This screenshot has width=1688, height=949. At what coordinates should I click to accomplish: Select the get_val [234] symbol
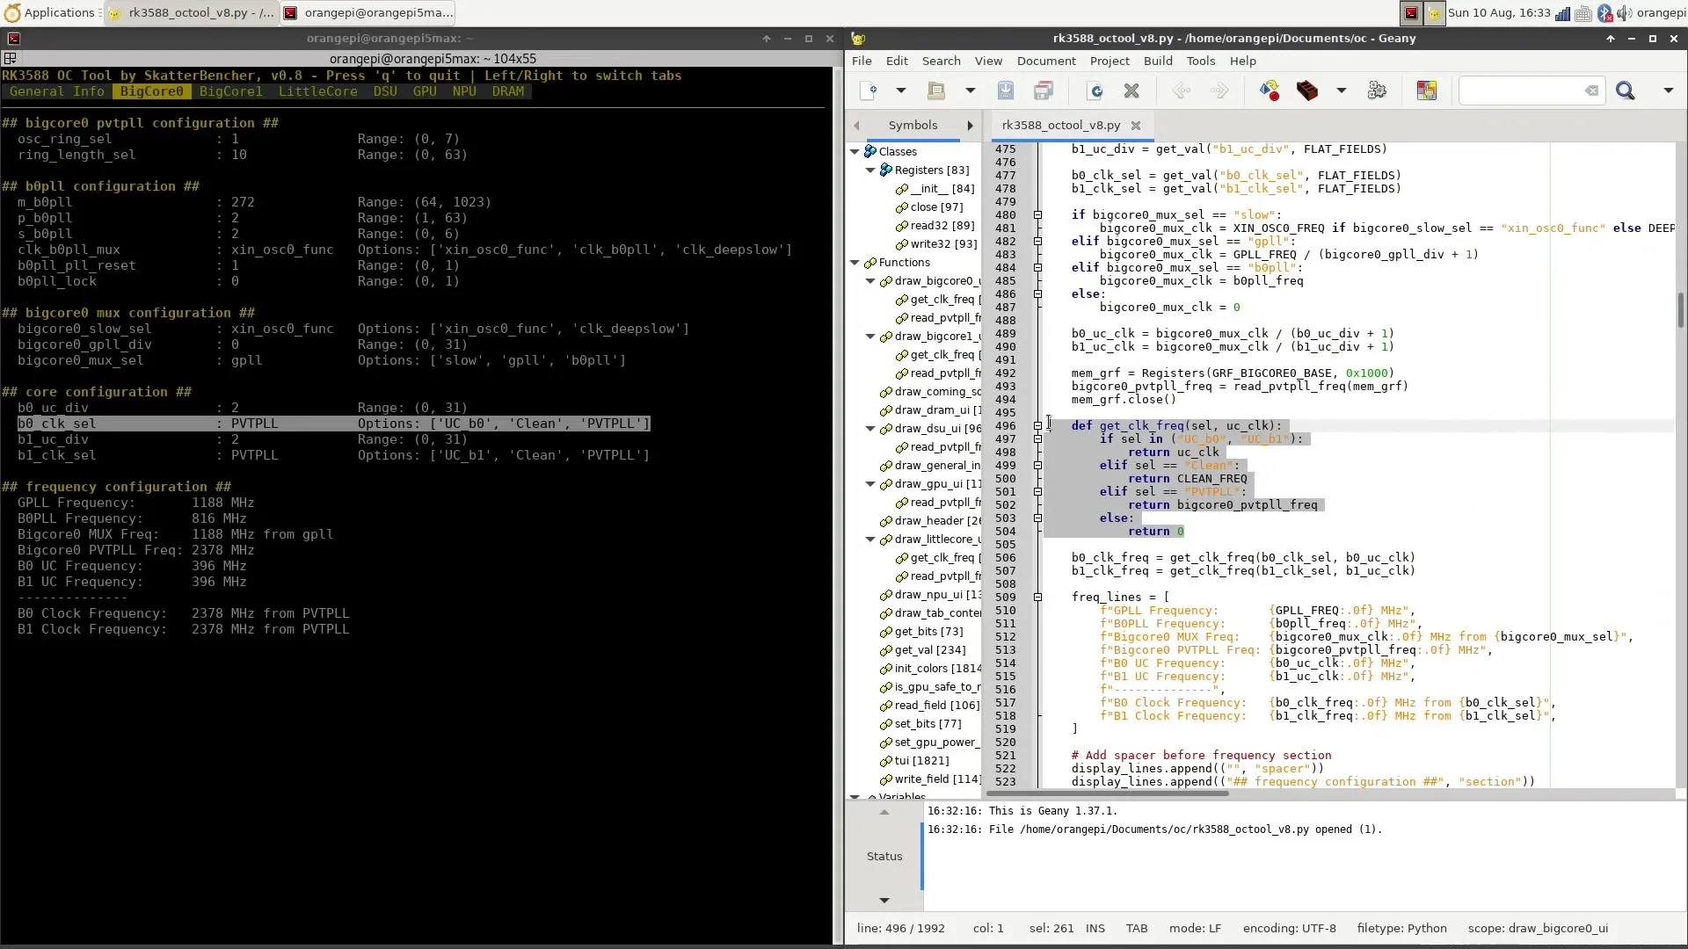point(929,650)
